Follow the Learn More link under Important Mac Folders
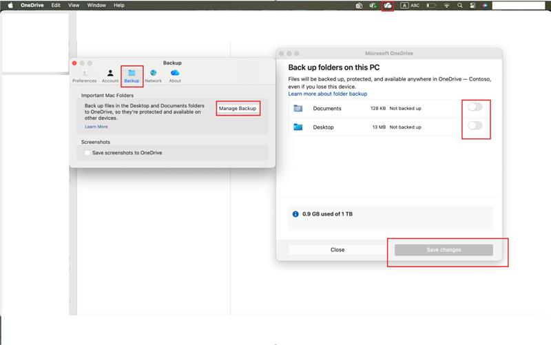The height and width of the screenshot is (345, 551). point(96,127)
